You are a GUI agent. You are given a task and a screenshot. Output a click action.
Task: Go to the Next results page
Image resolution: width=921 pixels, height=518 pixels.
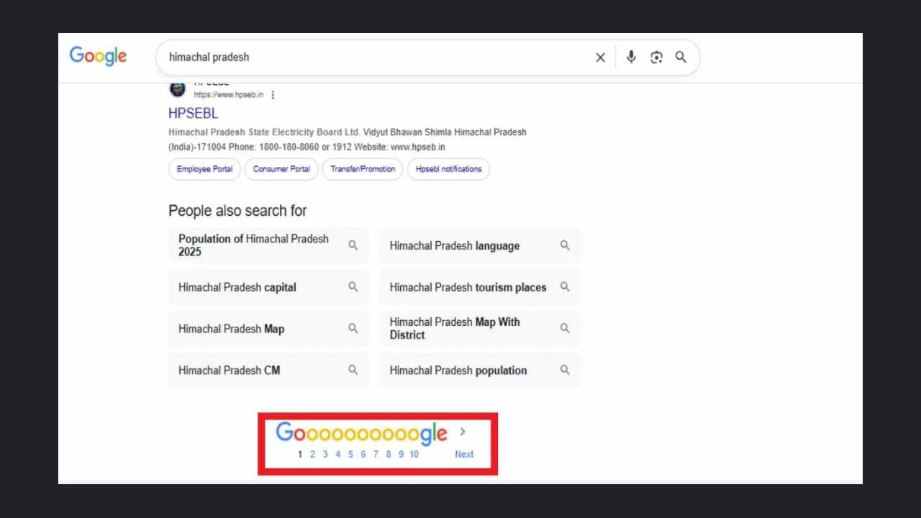(463, 454)
